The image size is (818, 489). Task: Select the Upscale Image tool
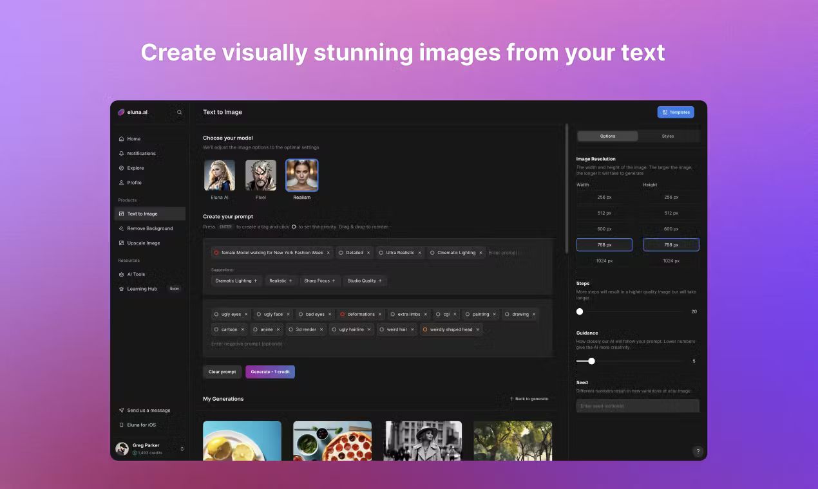[x=143, y=243]
